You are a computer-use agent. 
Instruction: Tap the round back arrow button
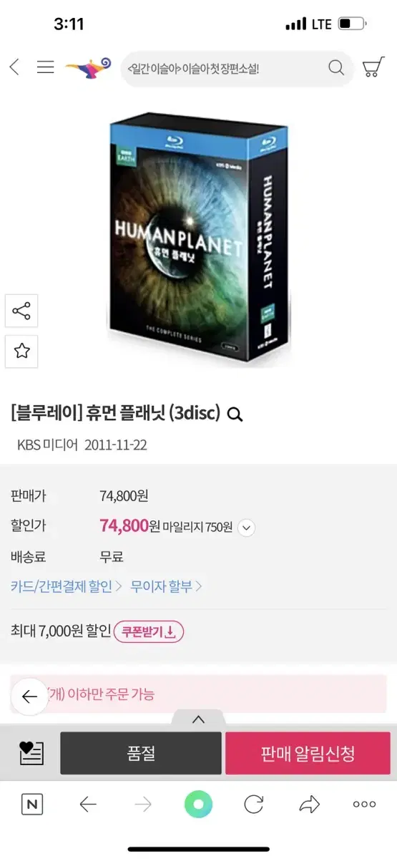point(29,697)
